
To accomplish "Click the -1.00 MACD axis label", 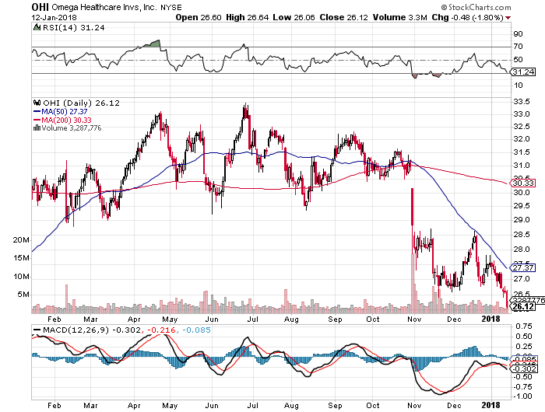I will tap(522, 396).
